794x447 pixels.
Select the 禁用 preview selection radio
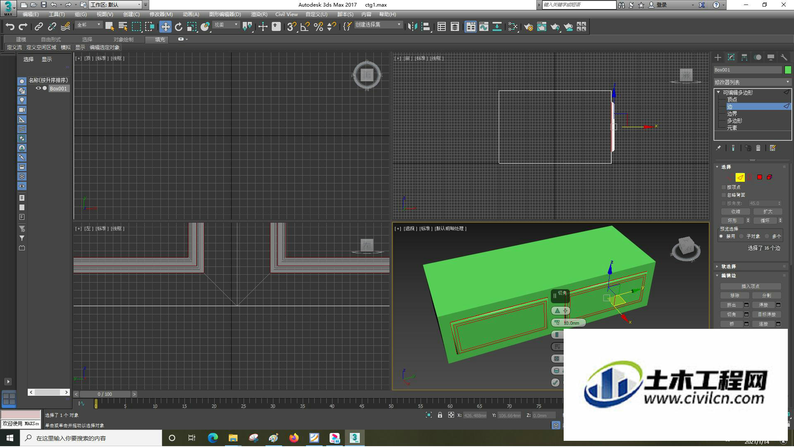click(721, 236)
